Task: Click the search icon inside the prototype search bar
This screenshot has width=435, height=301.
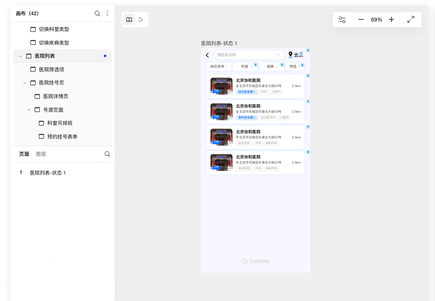Action: click(278, 55)
